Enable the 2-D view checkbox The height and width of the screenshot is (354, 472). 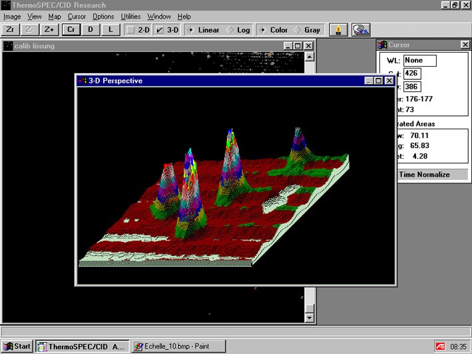(130, 30)
